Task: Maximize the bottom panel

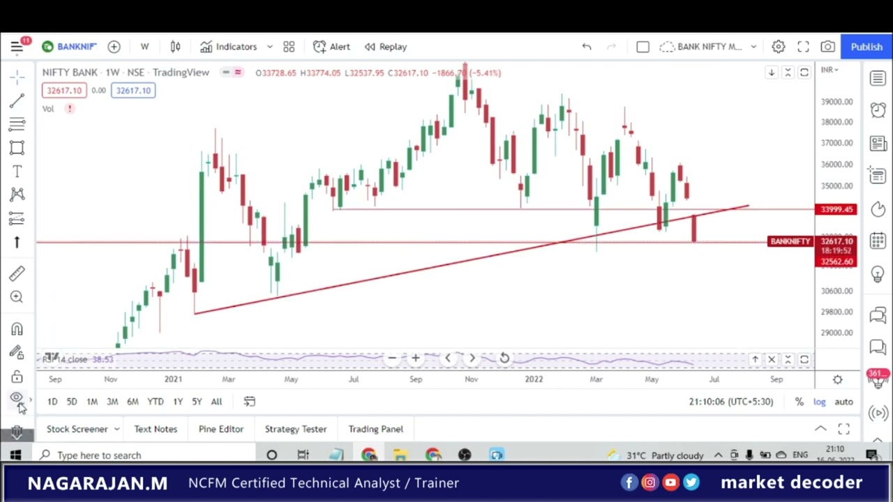Action: [843, 429]
